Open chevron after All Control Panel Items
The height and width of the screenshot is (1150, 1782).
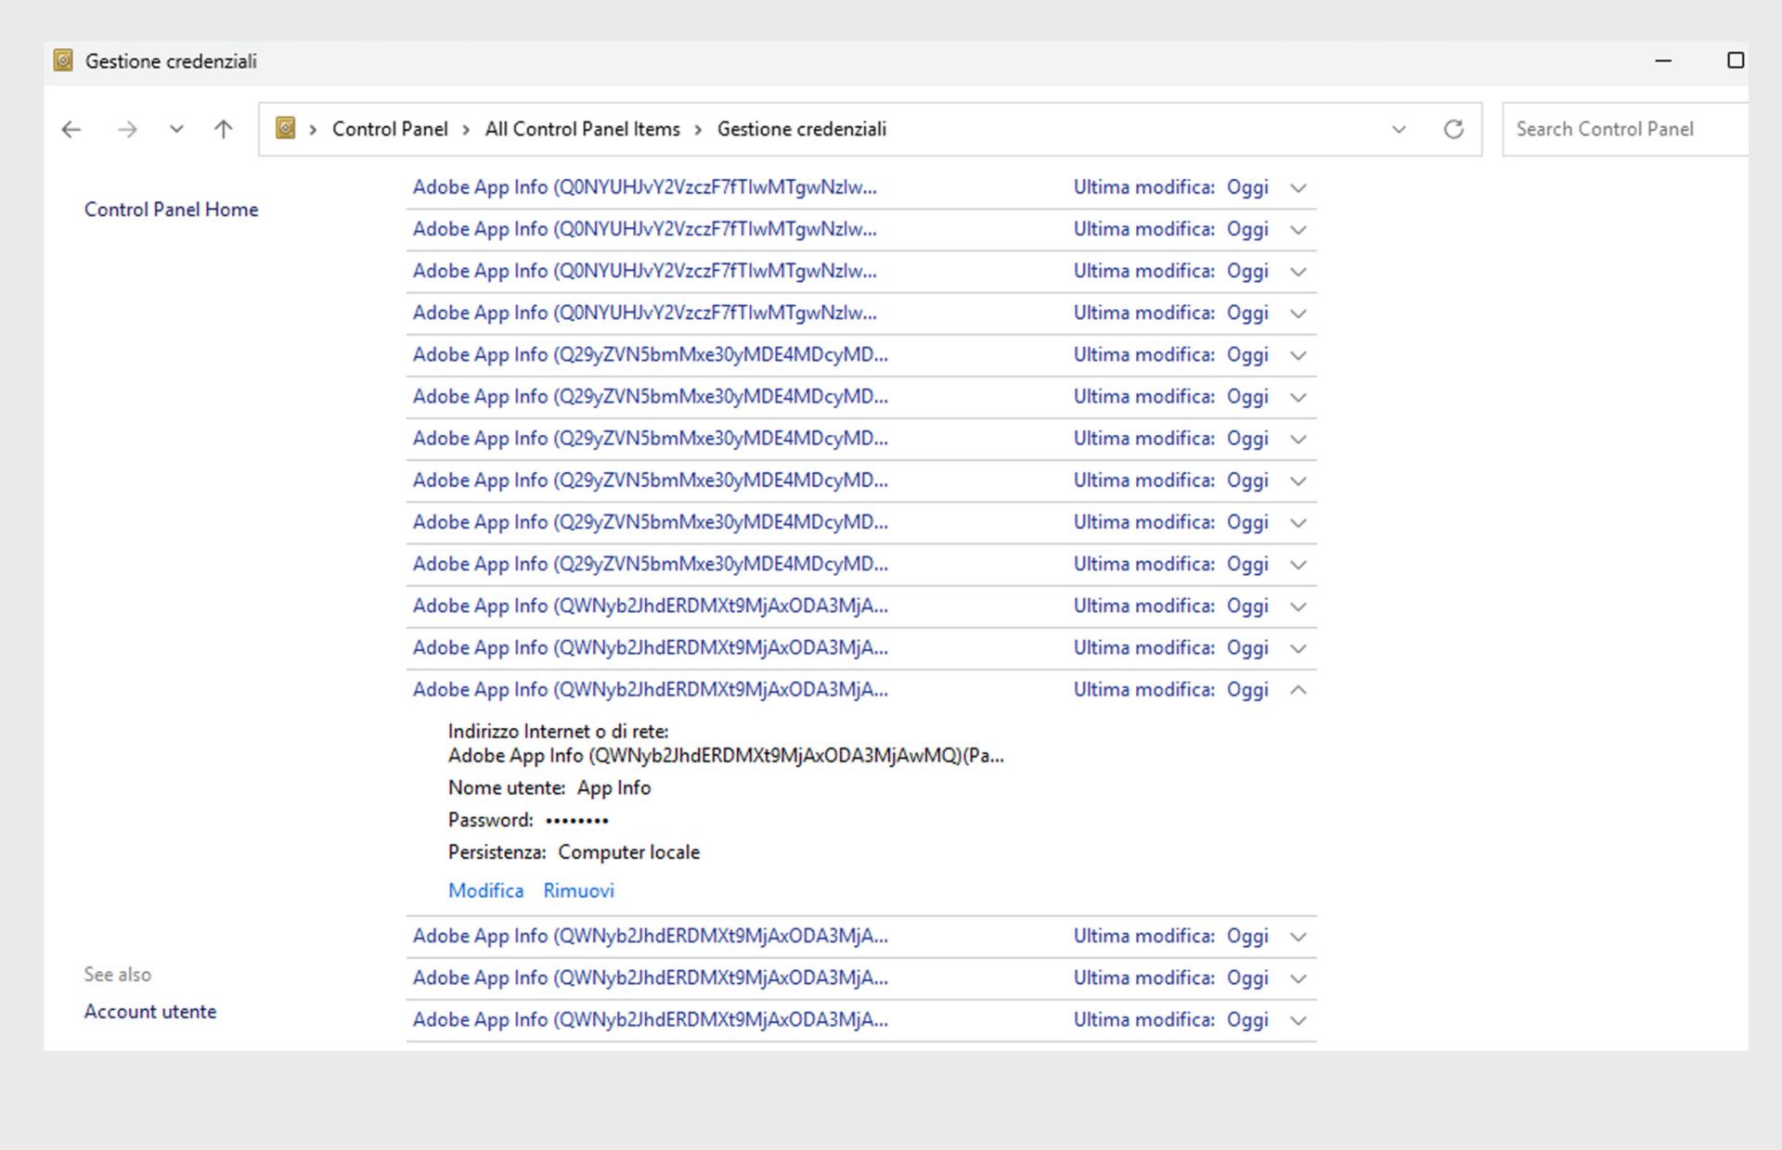click(698, 130)
